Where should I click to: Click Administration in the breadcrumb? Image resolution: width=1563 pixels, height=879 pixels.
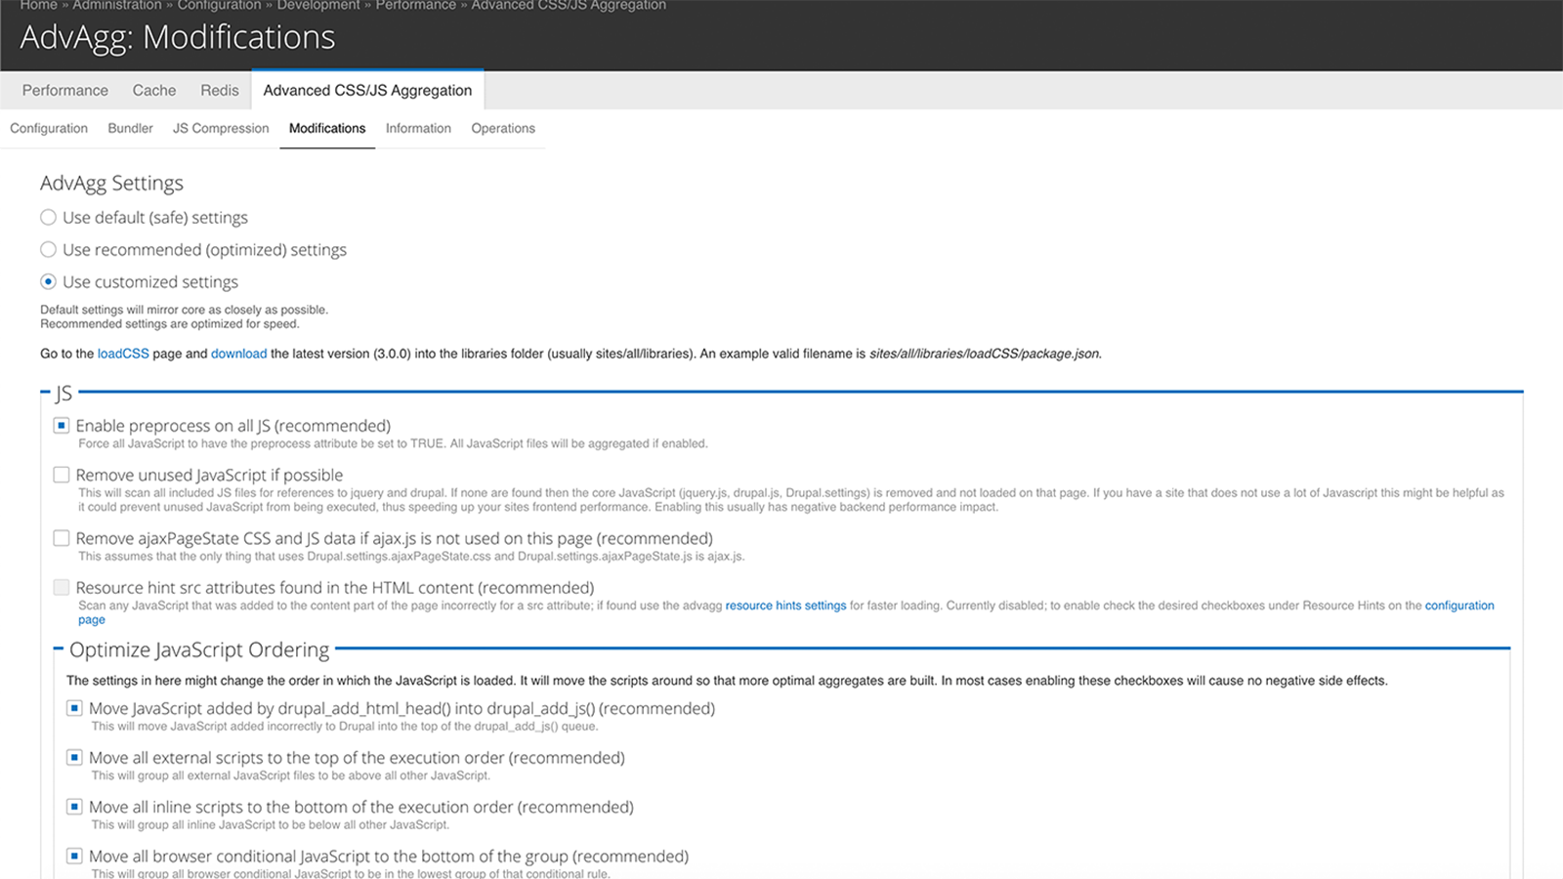tap(117, 6)
